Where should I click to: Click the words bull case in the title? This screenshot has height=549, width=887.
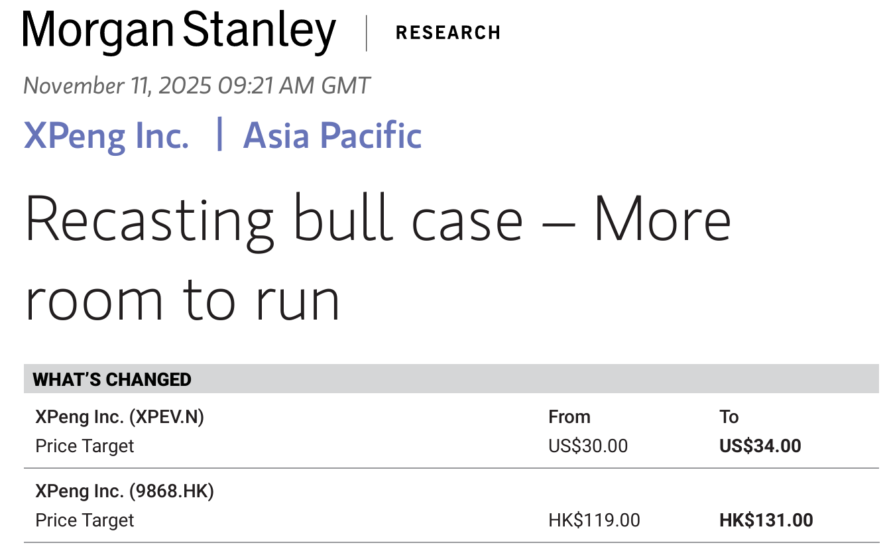[408, 219]
